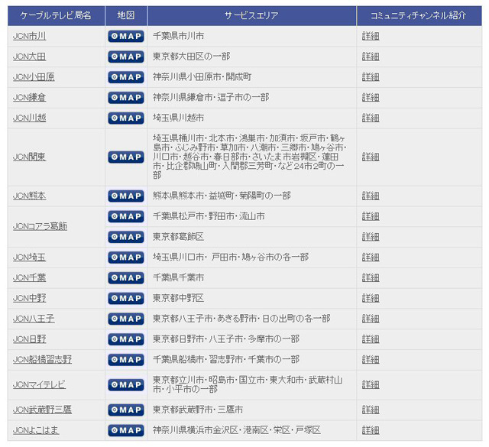The height and width of the screenshot is (447, 489).
Task: Open 詳細 link in JCN川越 row
Action: 371,118
